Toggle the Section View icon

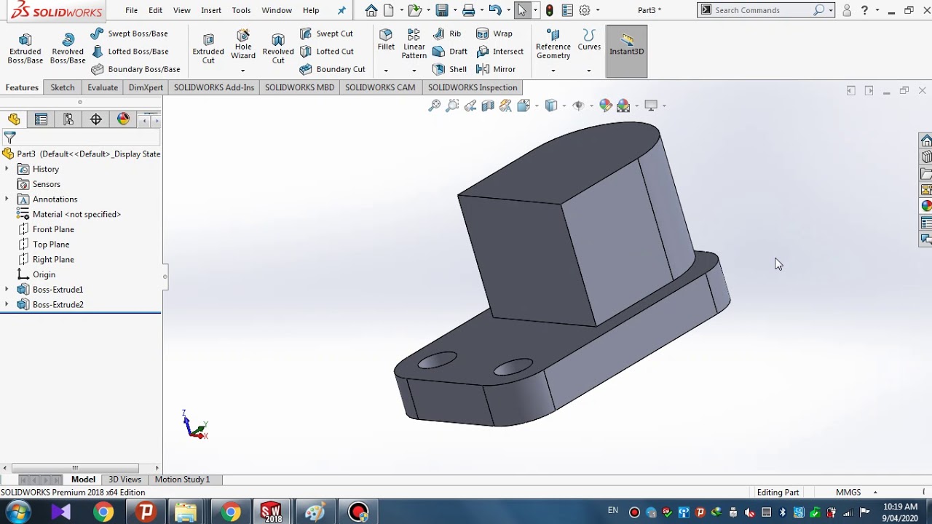tap(488, 106)
